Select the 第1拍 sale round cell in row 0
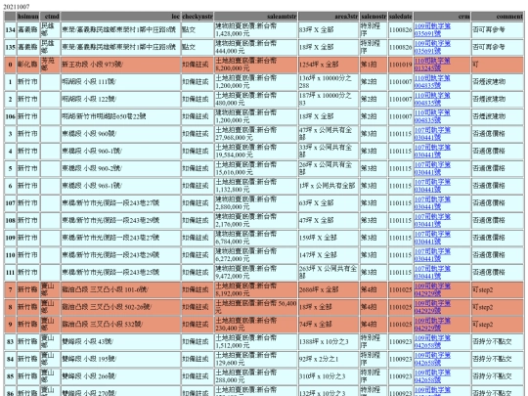Screen dimensions: 528x396 [374, 65]
